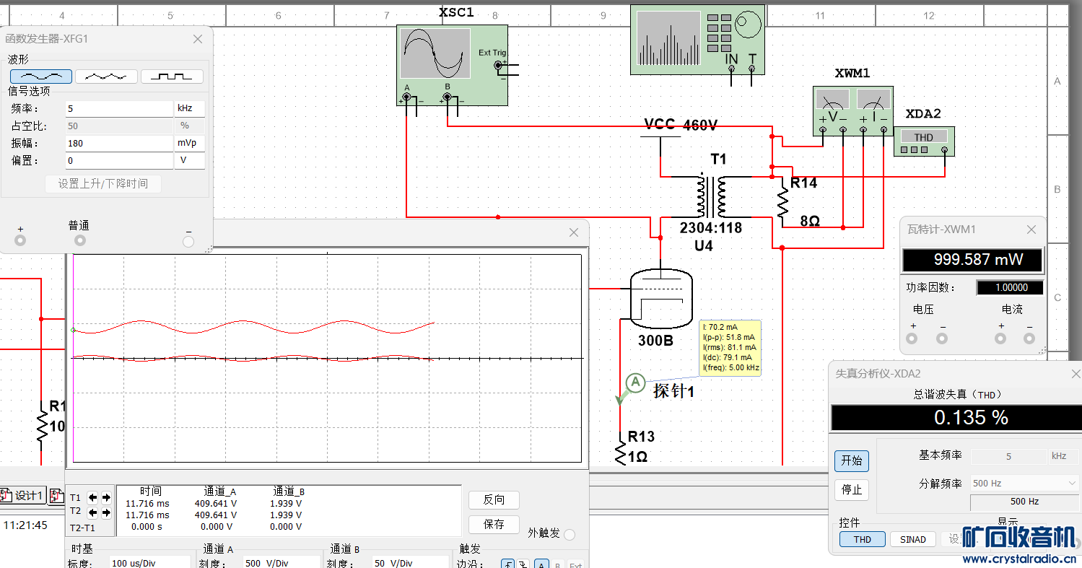Select the triangle wave waveform button
The image size is (1082, 568).
106,77
